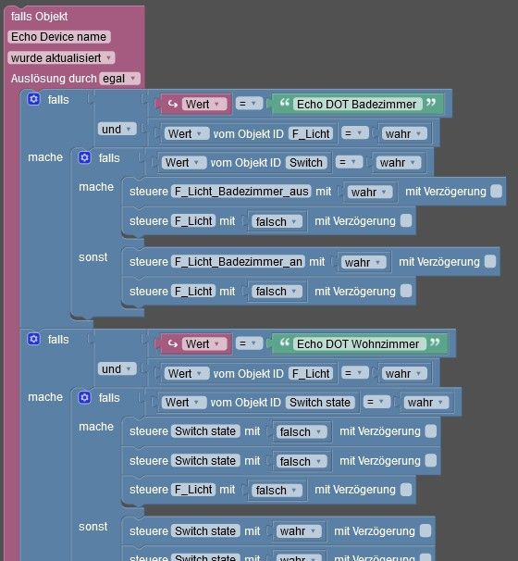This screenshot has height=561, width=518.
Task: Open pink Wert dropdown beside Echo DOT Badezimmer
Action: tap(204, 104)
